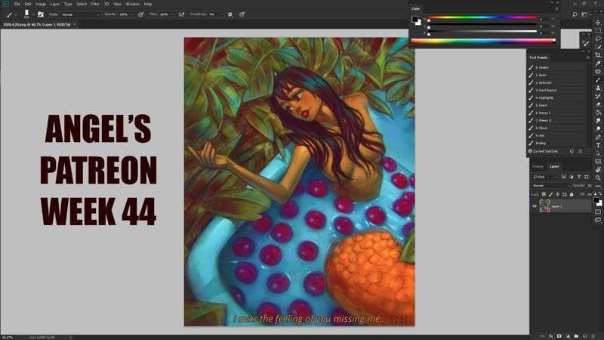Toggle lock all for the layer

click(x=572, y=194)
